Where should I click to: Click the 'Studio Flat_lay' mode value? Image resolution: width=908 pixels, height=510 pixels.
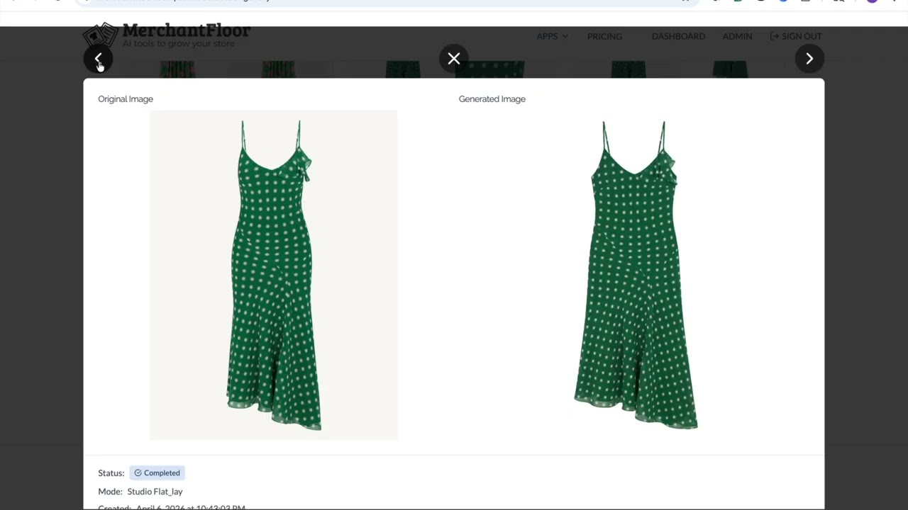click(x=155, y=492)
